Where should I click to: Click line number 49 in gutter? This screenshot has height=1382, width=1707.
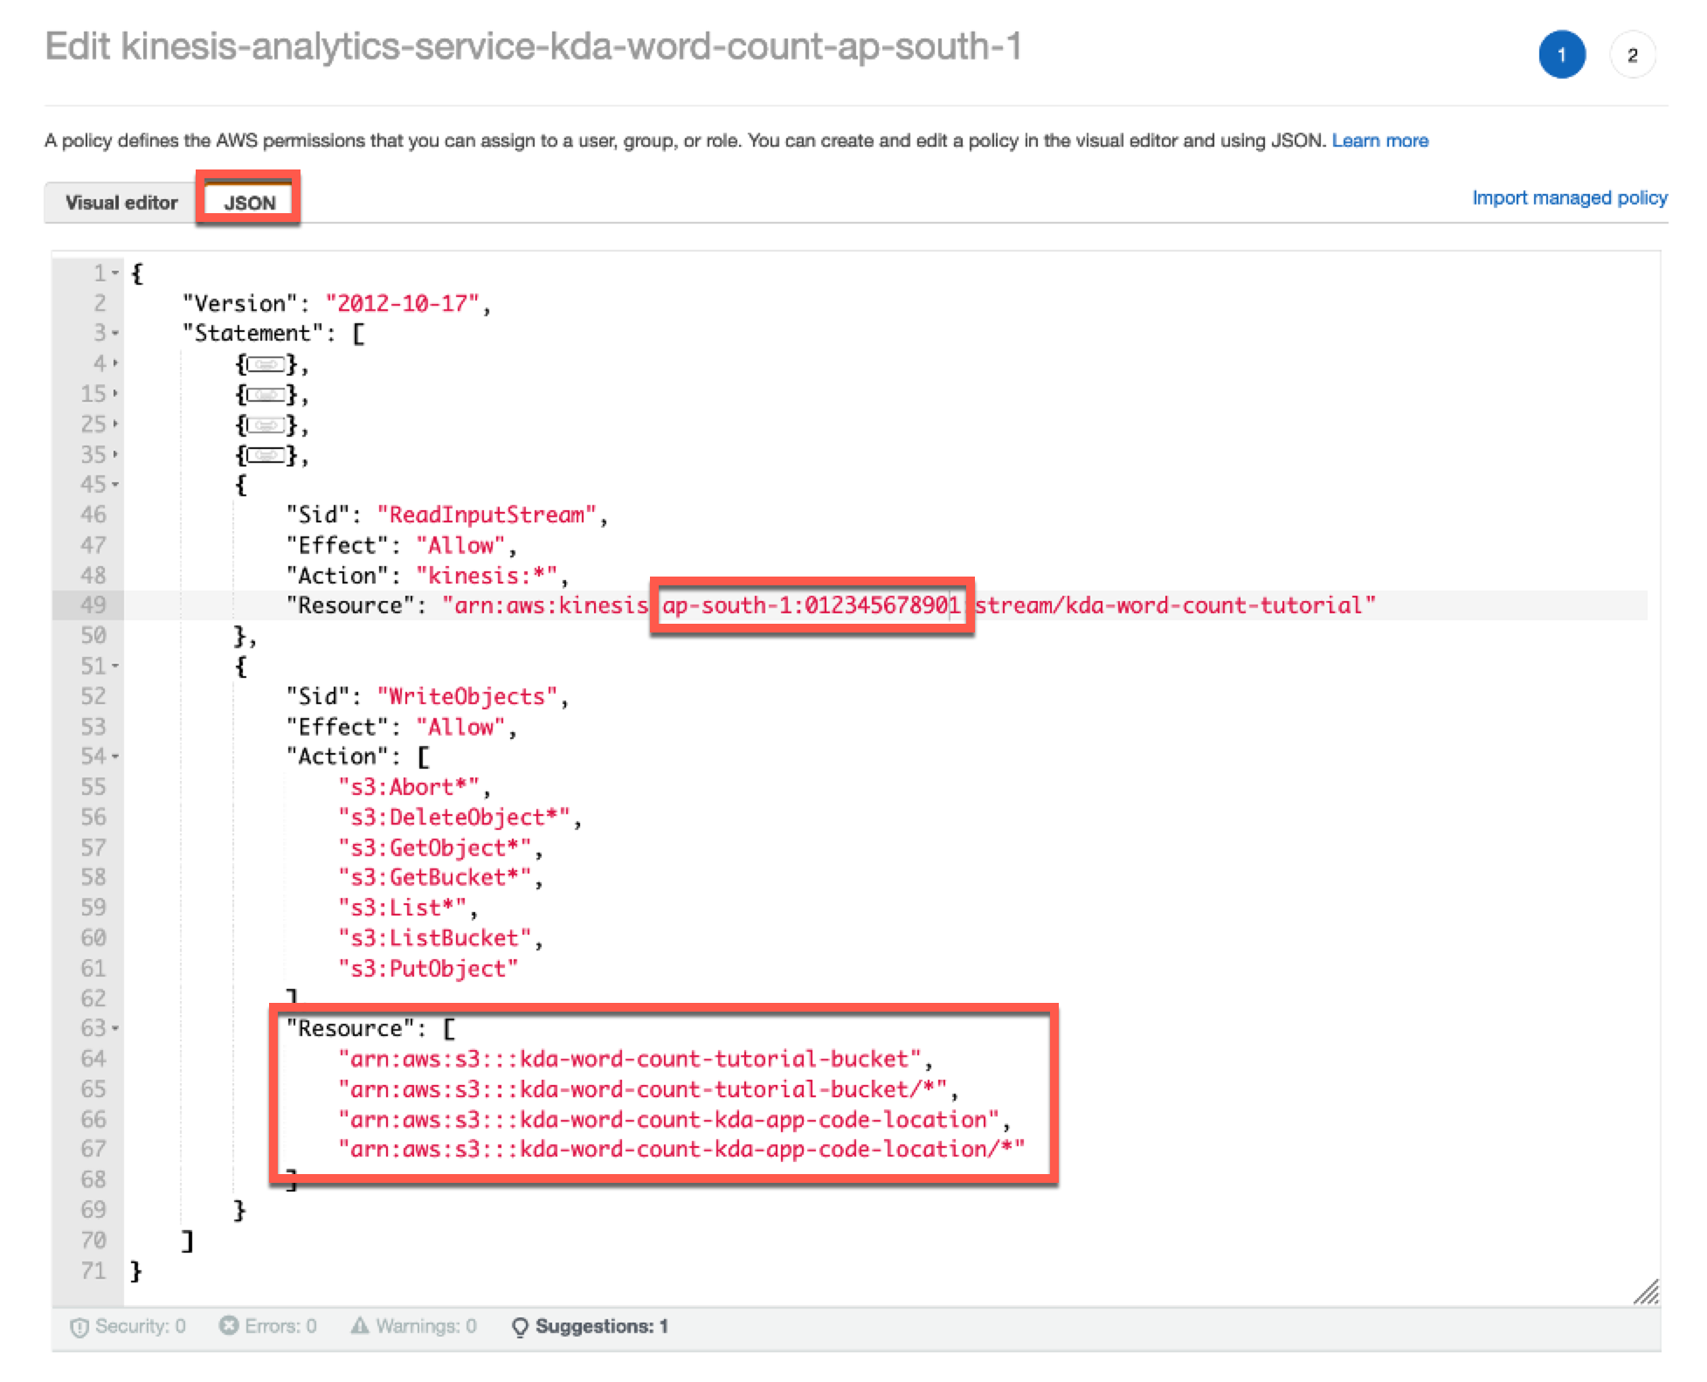click(x=93, y=605)
